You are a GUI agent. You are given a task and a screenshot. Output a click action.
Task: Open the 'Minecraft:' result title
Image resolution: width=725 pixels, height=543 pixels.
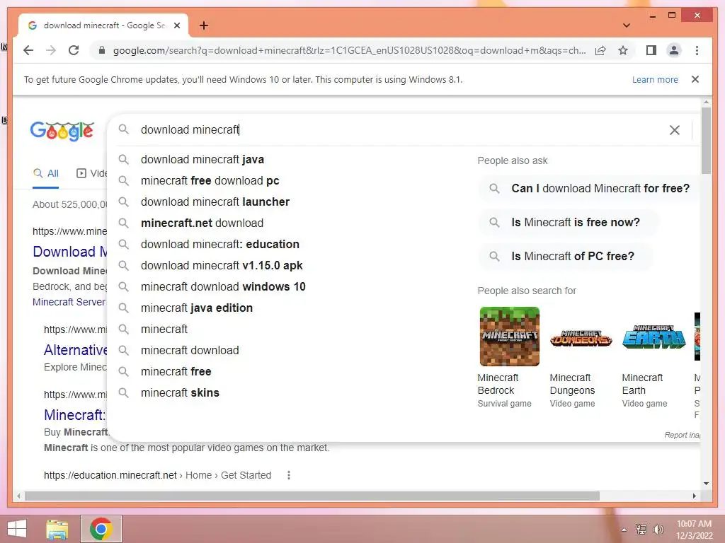74,414
